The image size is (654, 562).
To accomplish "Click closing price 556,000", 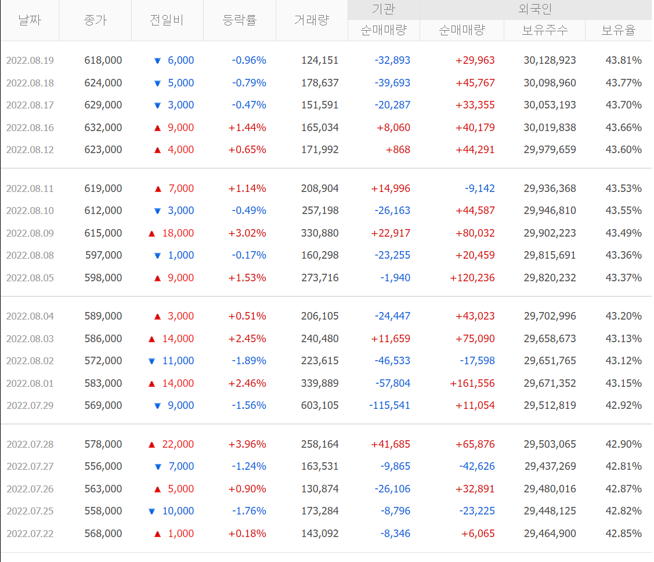I will 103,466.
